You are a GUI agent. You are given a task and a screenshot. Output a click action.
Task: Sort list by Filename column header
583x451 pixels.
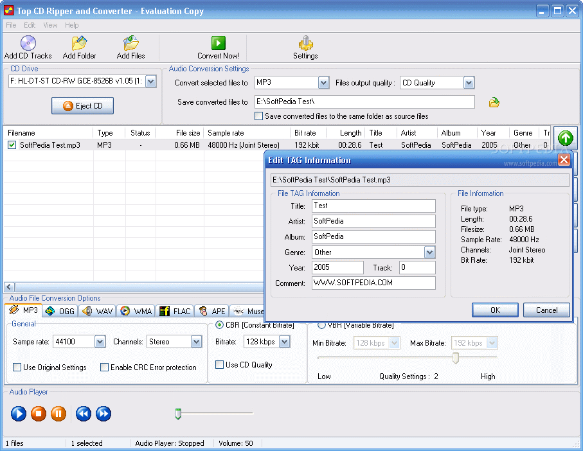48,133
